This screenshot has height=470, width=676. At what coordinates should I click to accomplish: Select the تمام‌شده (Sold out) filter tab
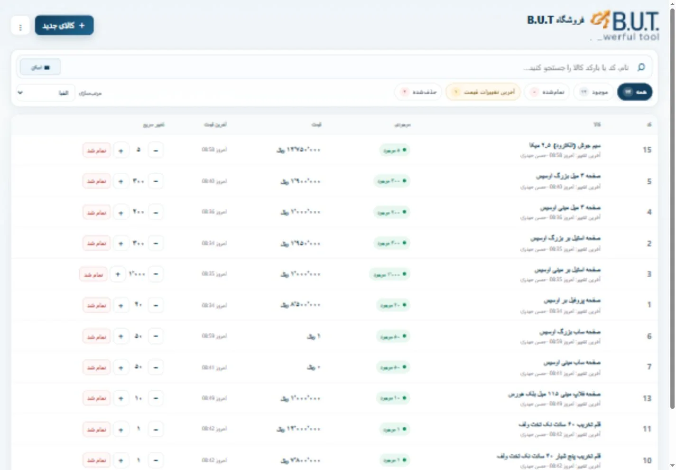pyautogui.click(x=547, y=92)
